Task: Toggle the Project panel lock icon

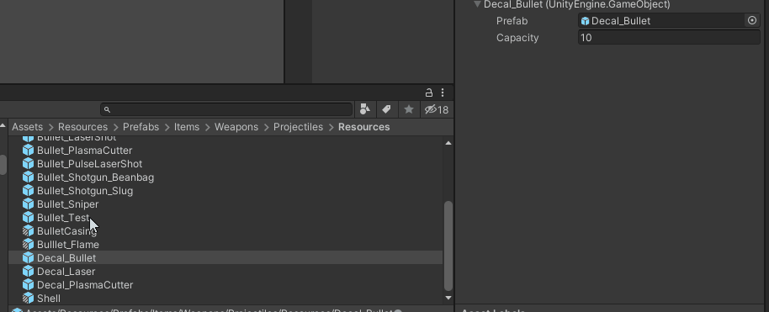Action: [428, 93]
